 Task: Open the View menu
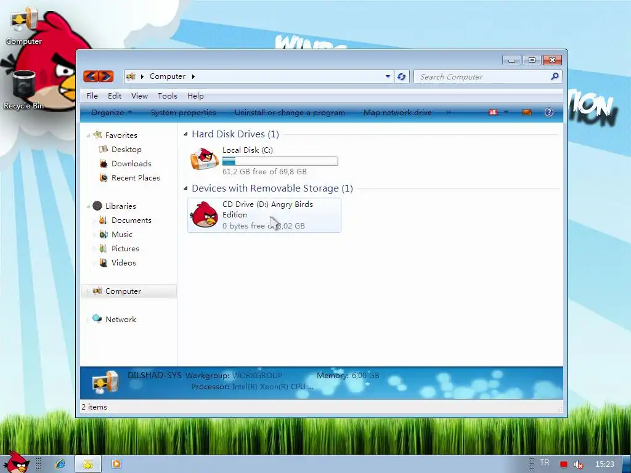point(139,95)
